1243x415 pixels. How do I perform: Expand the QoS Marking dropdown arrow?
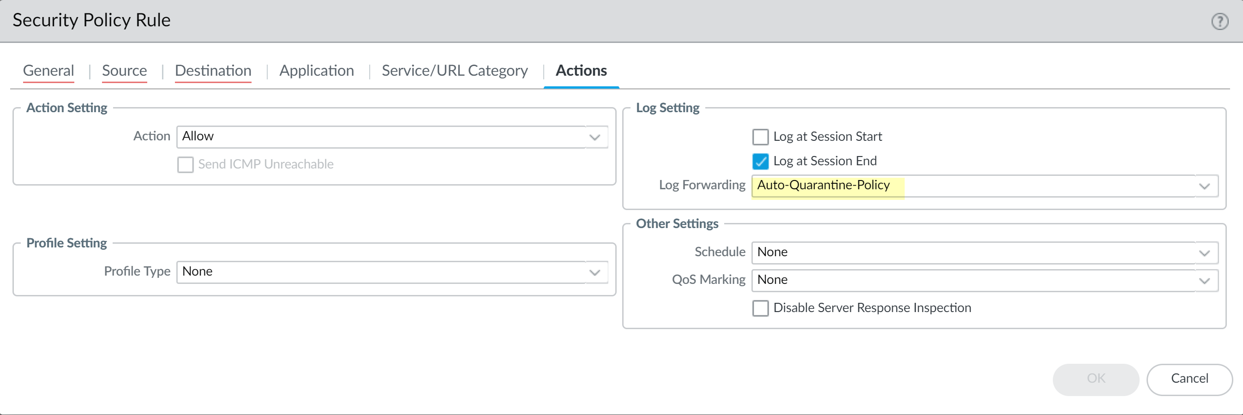point(1204,280)
